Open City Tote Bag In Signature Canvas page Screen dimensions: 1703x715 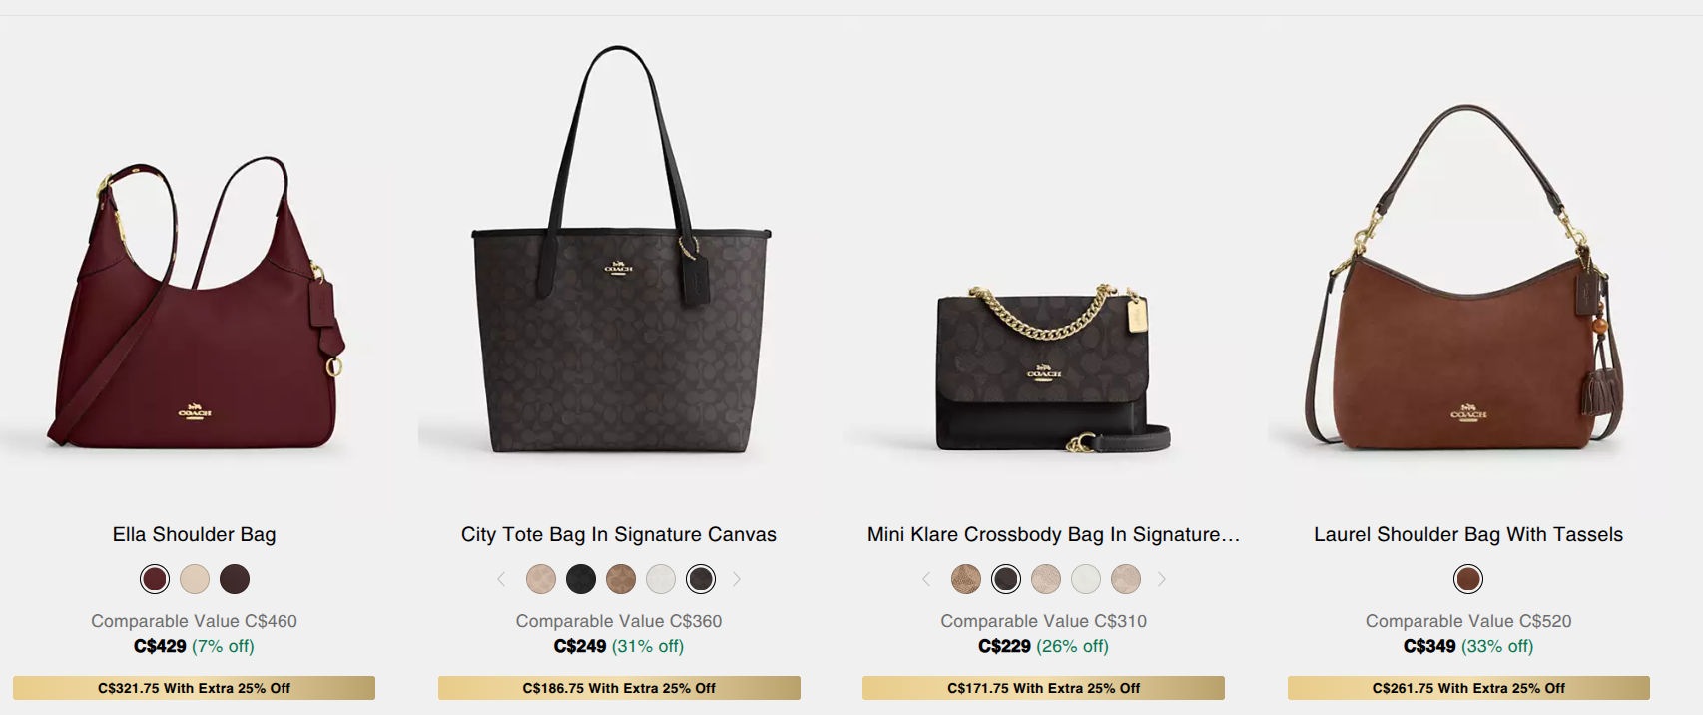[617, 534]
